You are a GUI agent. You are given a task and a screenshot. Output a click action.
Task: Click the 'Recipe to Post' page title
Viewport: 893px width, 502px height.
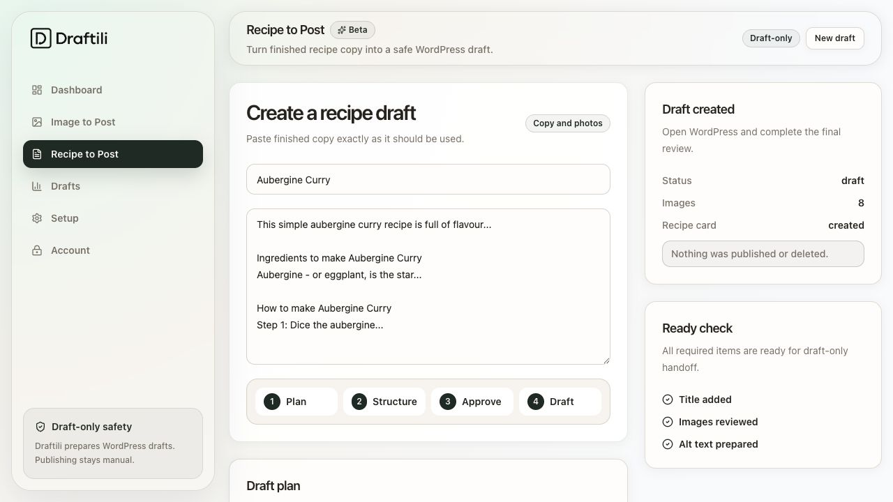[x=285, y=30]
